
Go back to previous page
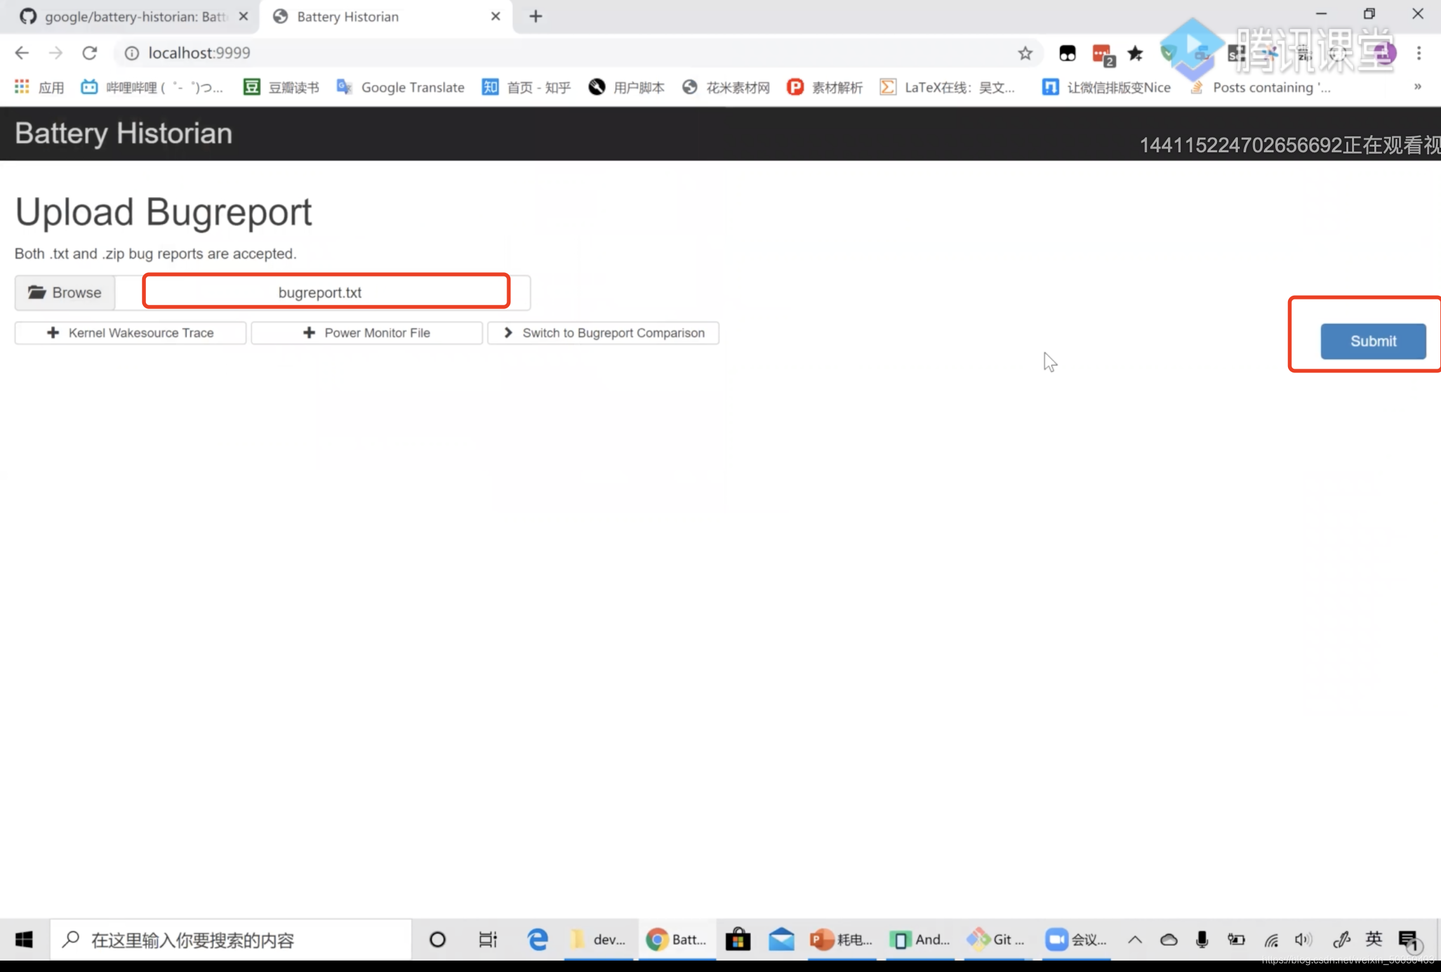pos(22,53)
